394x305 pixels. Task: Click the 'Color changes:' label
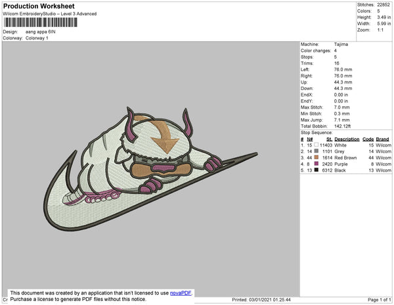[x=316, y=51]
